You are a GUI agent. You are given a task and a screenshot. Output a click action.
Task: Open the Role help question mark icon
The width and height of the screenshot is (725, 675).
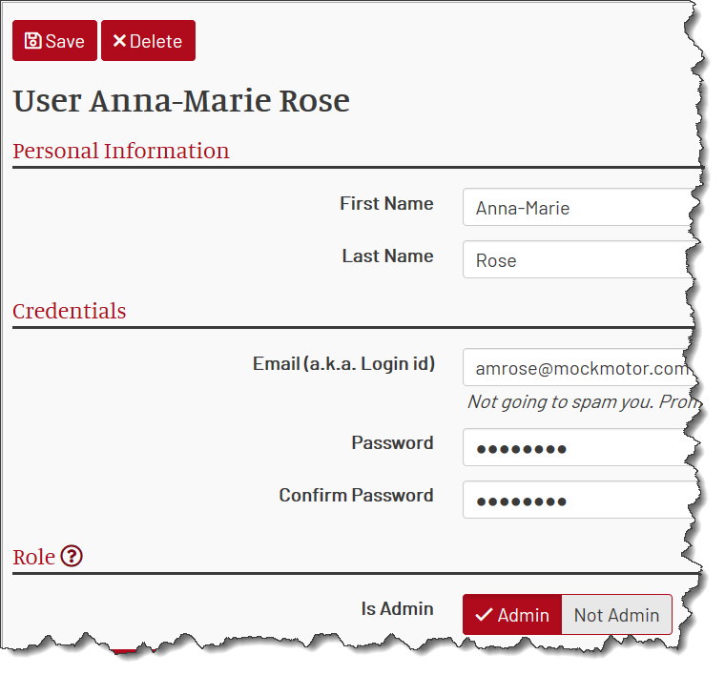72,556
